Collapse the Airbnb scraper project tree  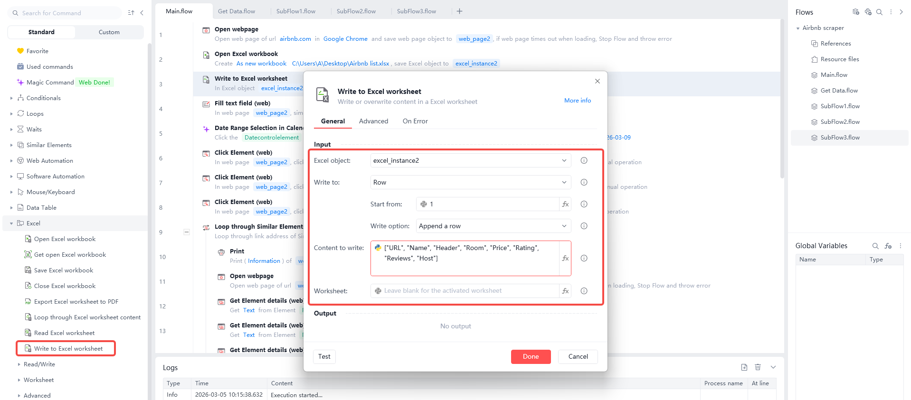798,28
